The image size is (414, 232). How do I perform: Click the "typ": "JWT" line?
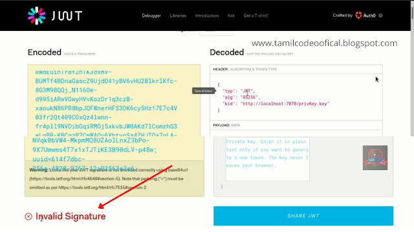click(239, 91)
